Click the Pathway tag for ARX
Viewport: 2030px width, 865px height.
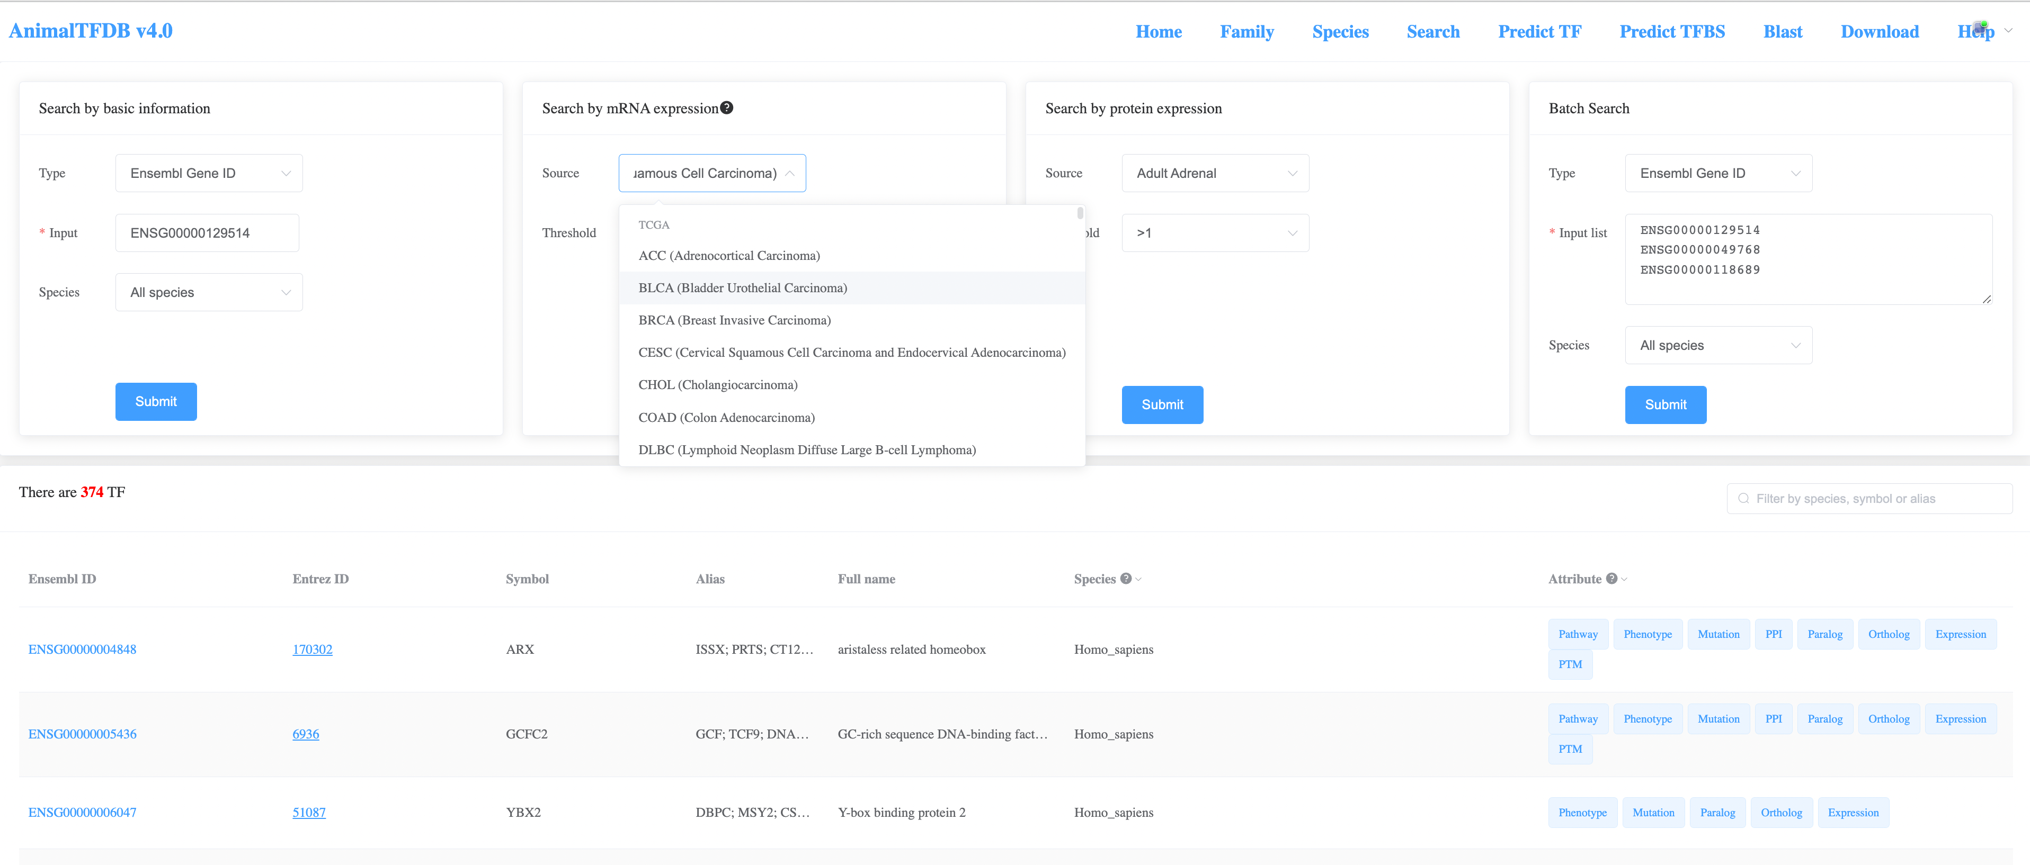click(1577, 634)
